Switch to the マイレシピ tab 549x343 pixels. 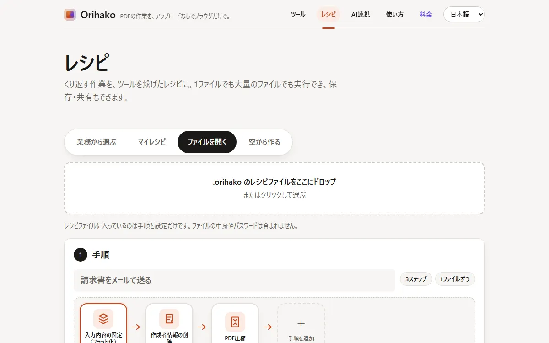click(152, 142)
